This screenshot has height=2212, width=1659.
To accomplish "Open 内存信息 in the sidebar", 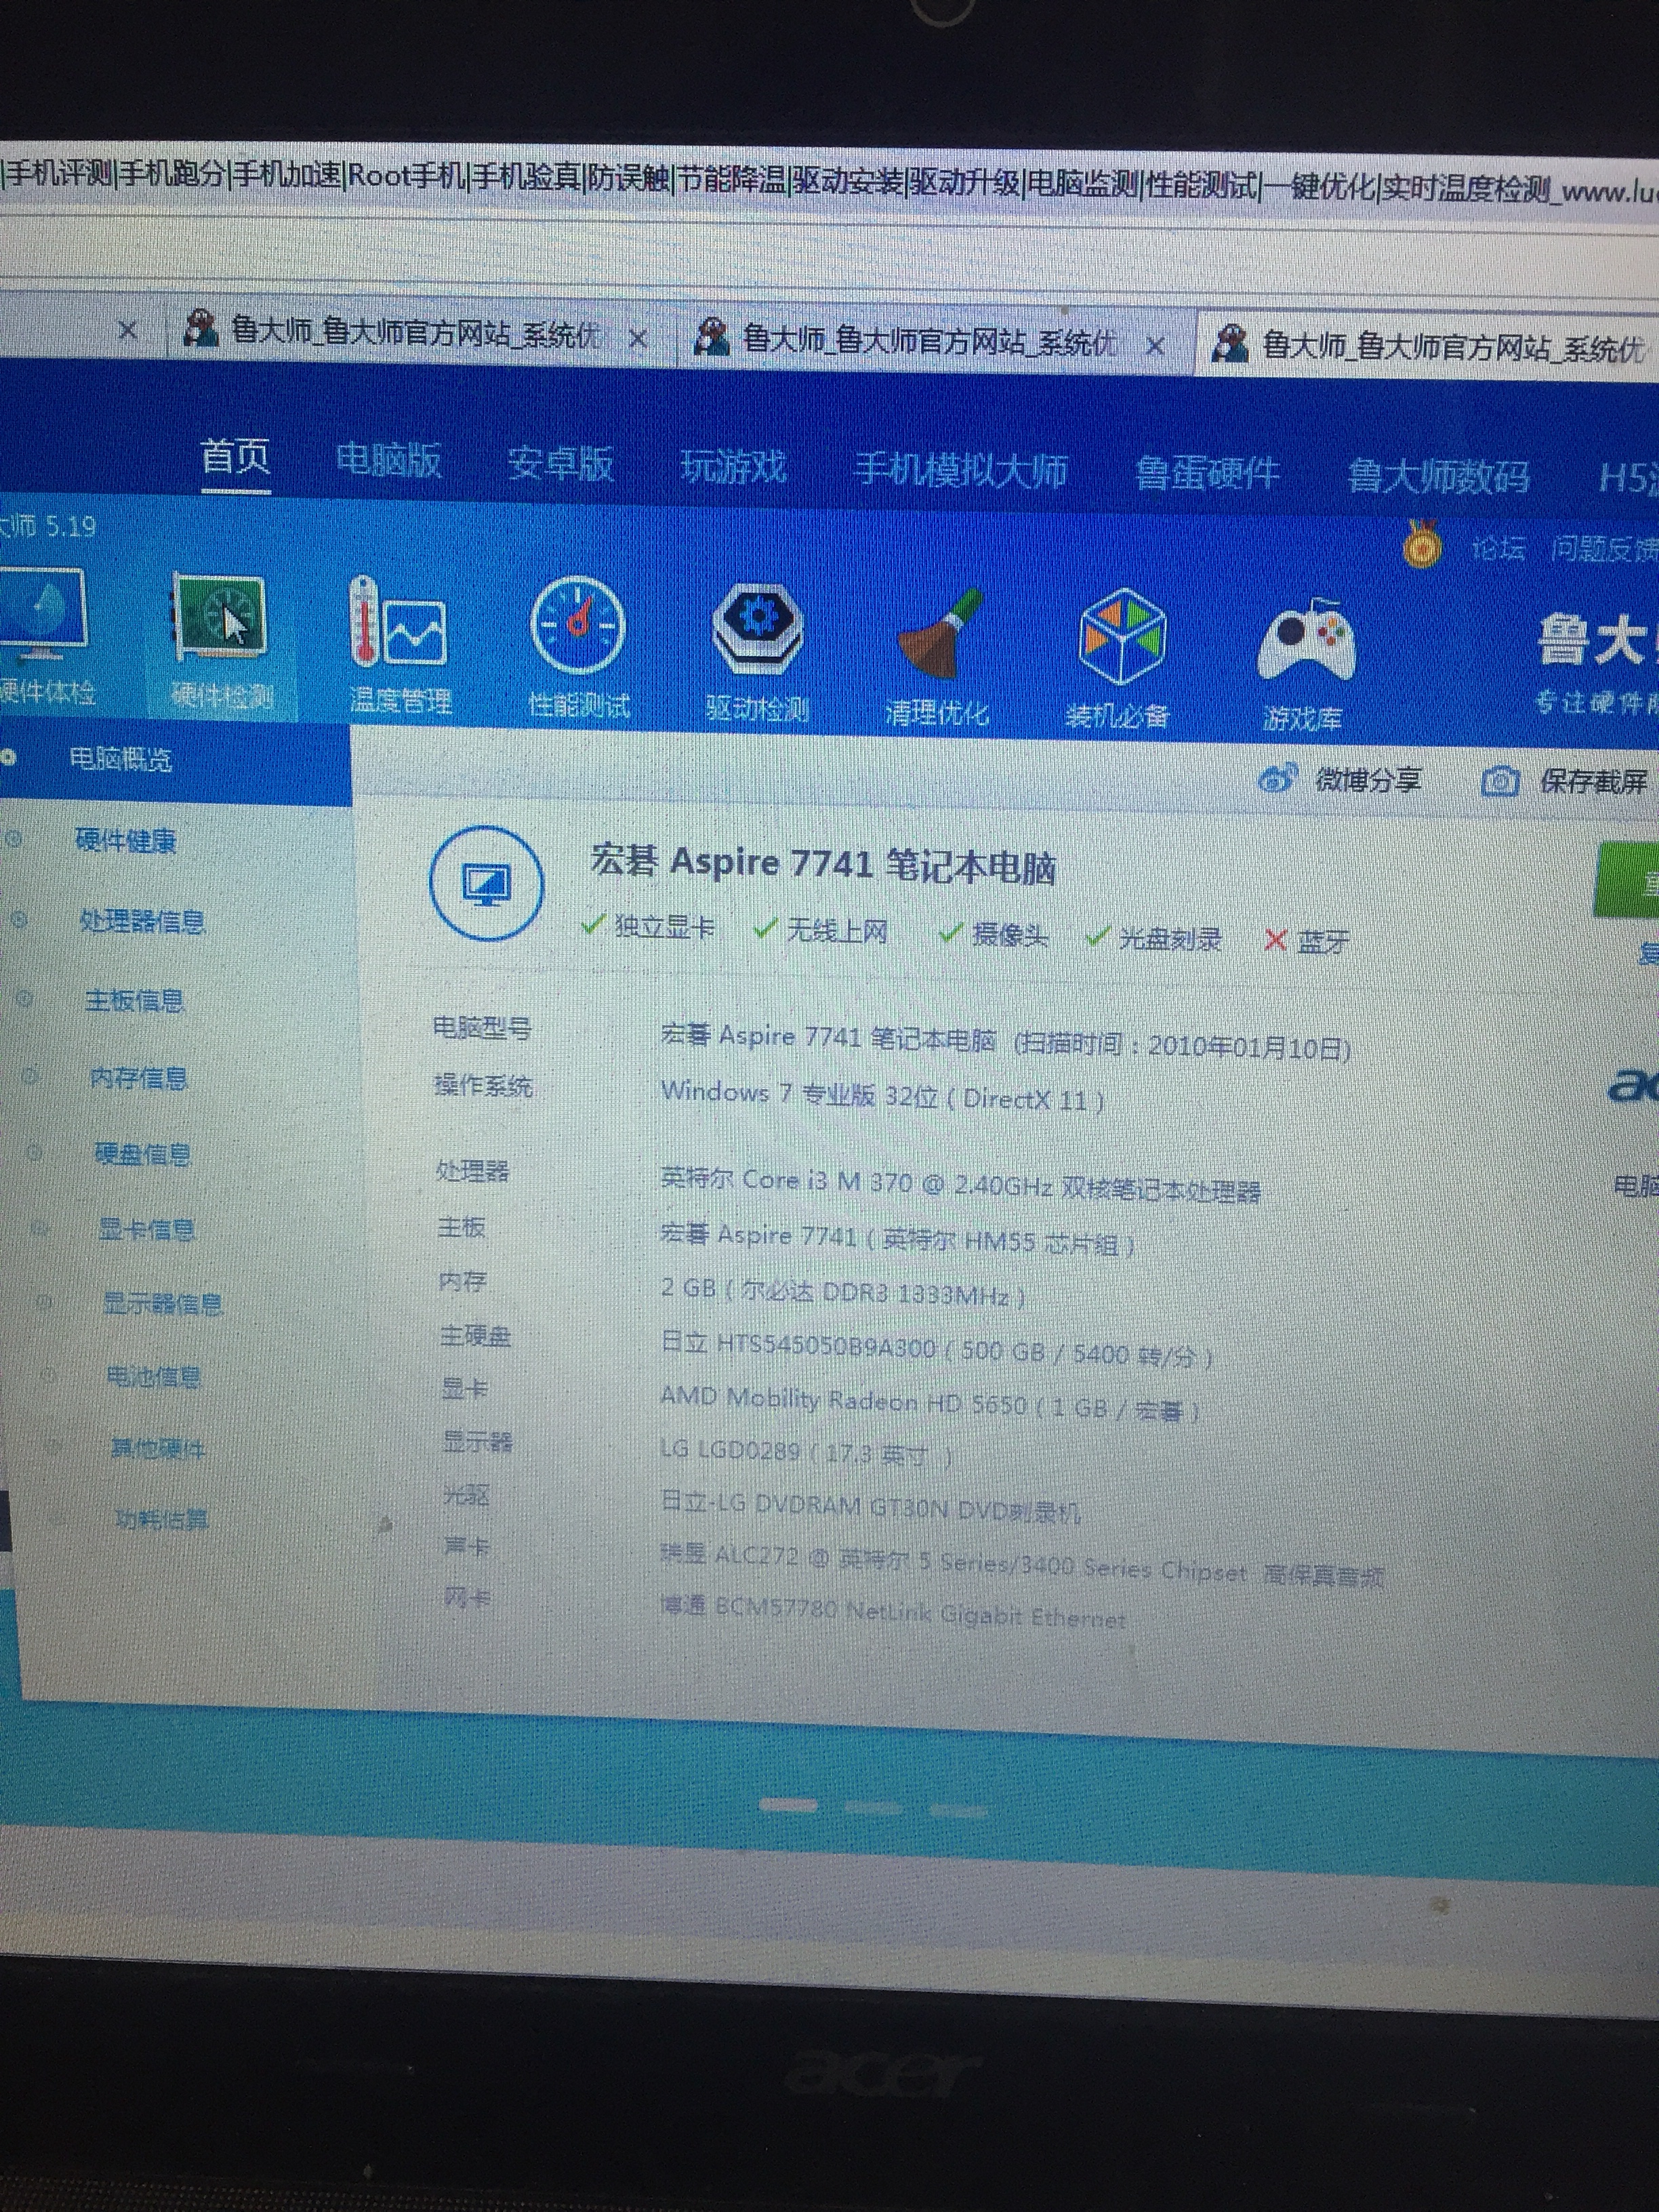I will coord(139,1078).
